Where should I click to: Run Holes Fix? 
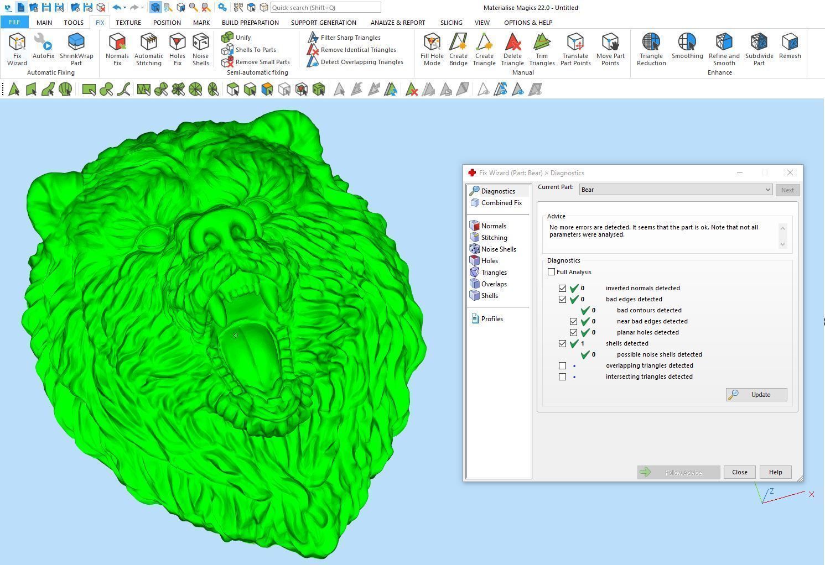177,49
